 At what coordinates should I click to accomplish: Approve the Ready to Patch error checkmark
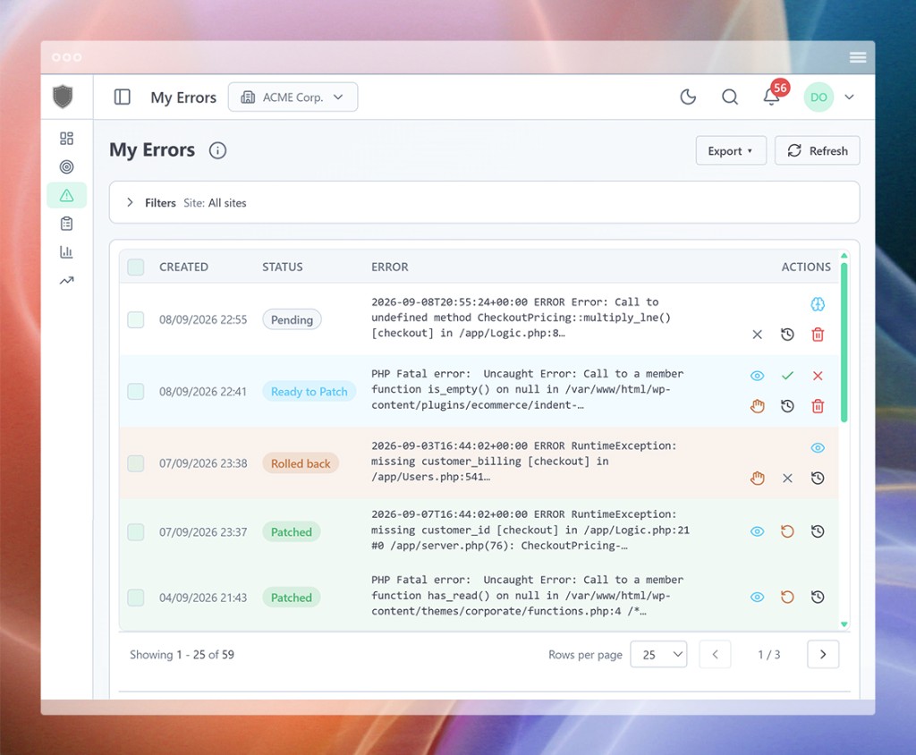point(787,376)
